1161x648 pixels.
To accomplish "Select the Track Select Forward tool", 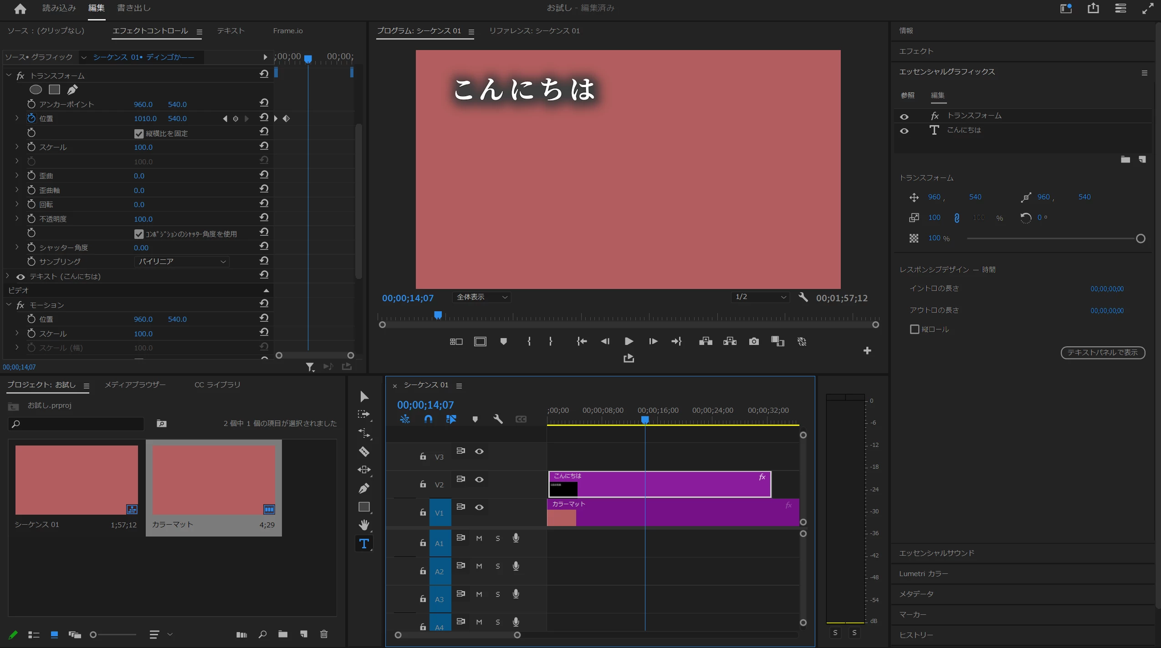I will [x=364, y=415].
